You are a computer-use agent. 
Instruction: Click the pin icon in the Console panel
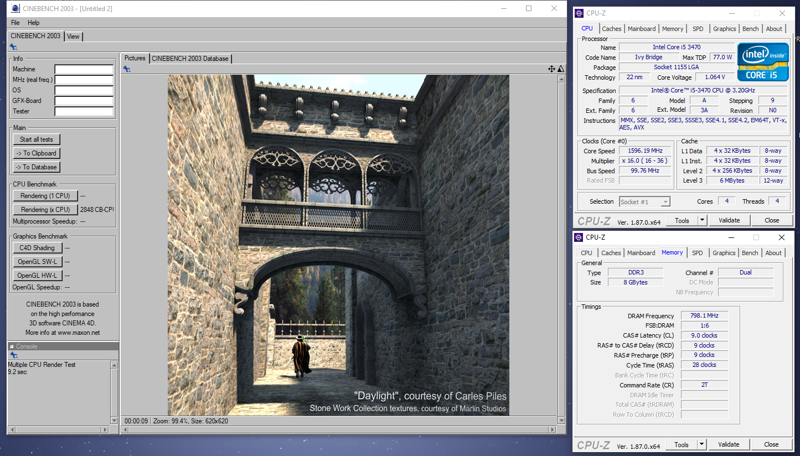[x=13, y=355]
